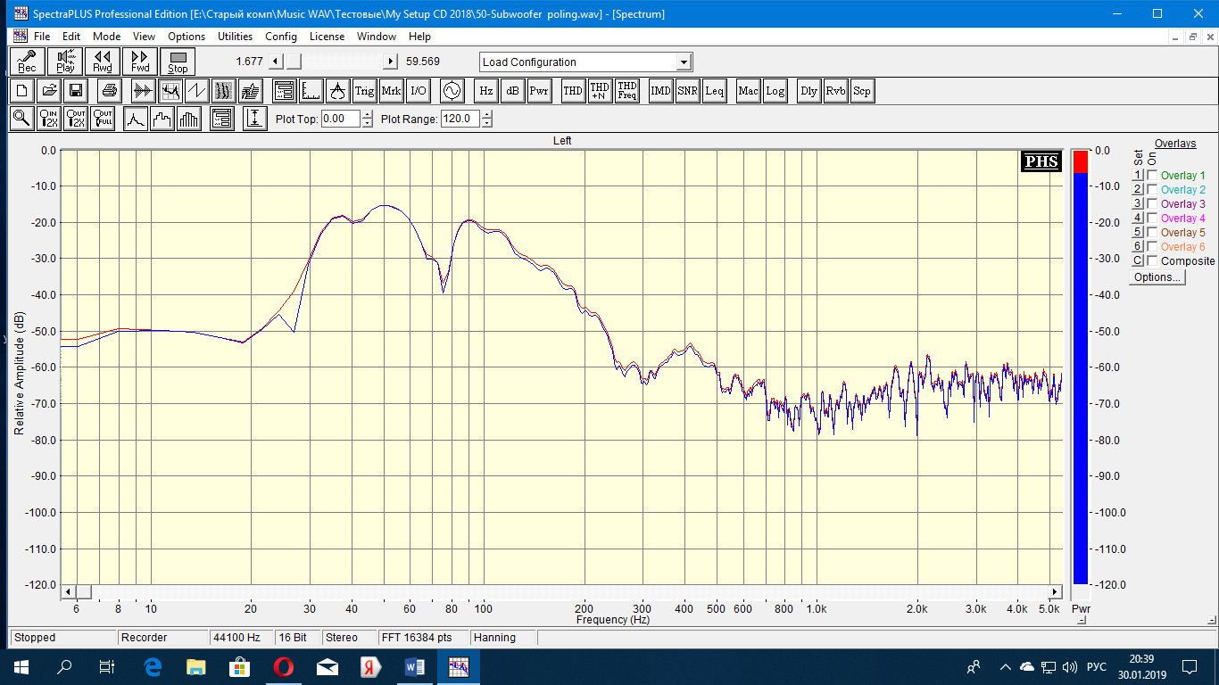Open the scaling axes icon
Image resolution: width=1219 pixels, height=685 pixels.
click(311, 90)
